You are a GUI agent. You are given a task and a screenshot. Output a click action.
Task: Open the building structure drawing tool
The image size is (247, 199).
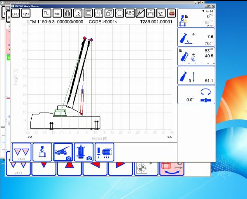(x=68, y=13)
